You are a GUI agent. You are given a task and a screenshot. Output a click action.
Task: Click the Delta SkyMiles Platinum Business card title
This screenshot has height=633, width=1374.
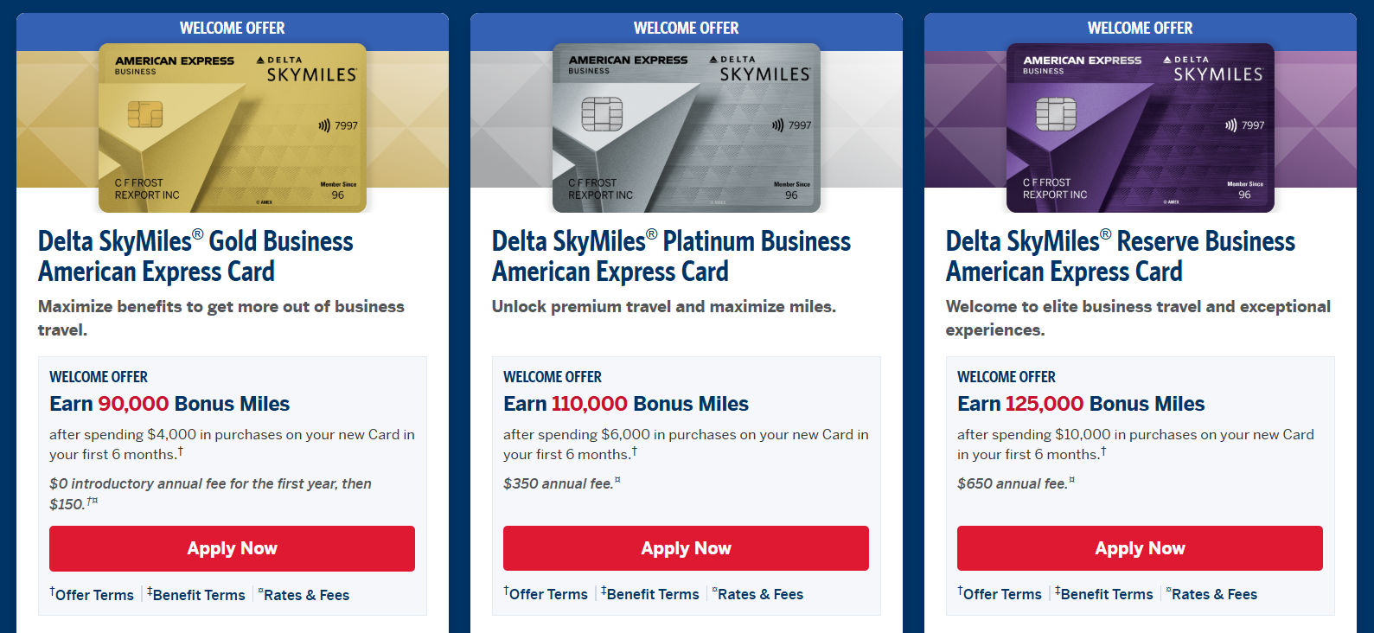pyautogui.click(x=671, y=256)
